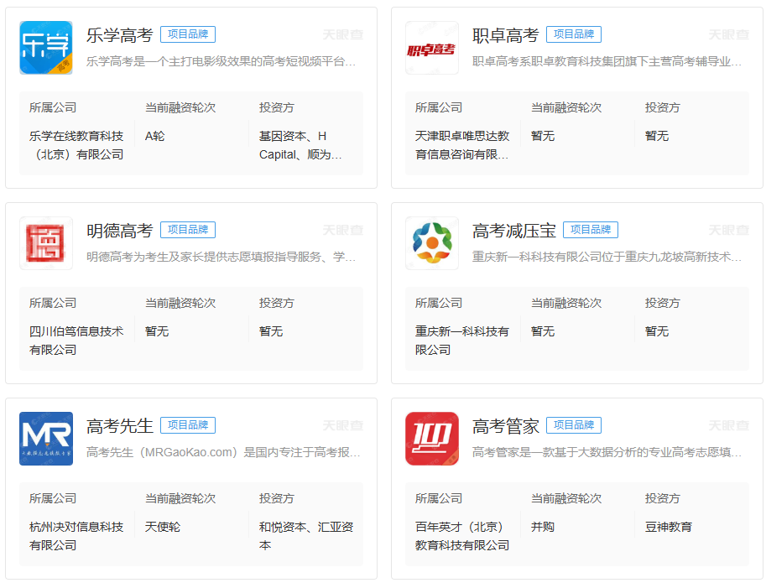Click 暂无 investor in 明德高考 card
766x588 pixels.
(x=271, y=331)
